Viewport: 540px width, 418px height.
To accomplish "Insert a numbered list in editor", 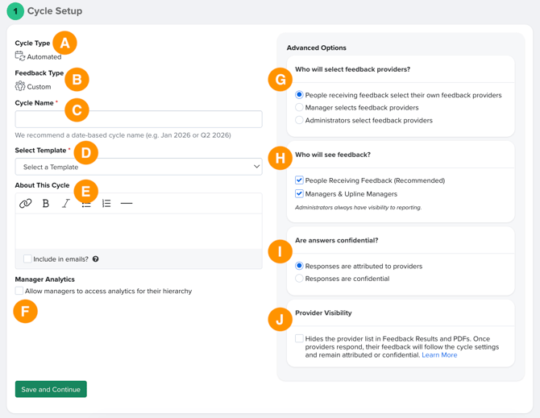I will click(106, 203).
